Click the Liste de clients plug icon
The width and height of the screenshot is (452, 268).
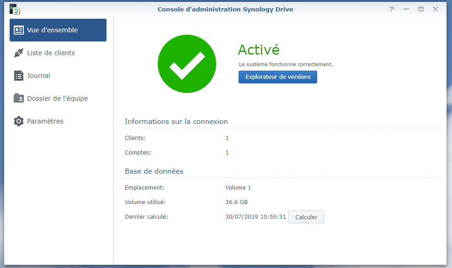point(19,53)
